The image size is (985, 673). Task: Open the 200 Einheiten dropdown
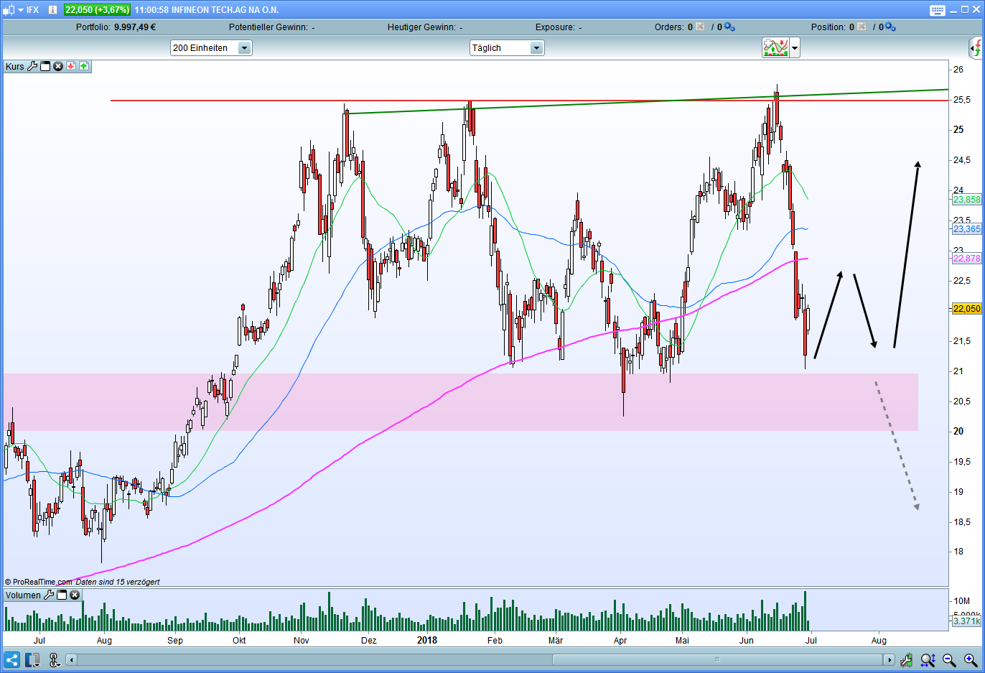[244, 48]
